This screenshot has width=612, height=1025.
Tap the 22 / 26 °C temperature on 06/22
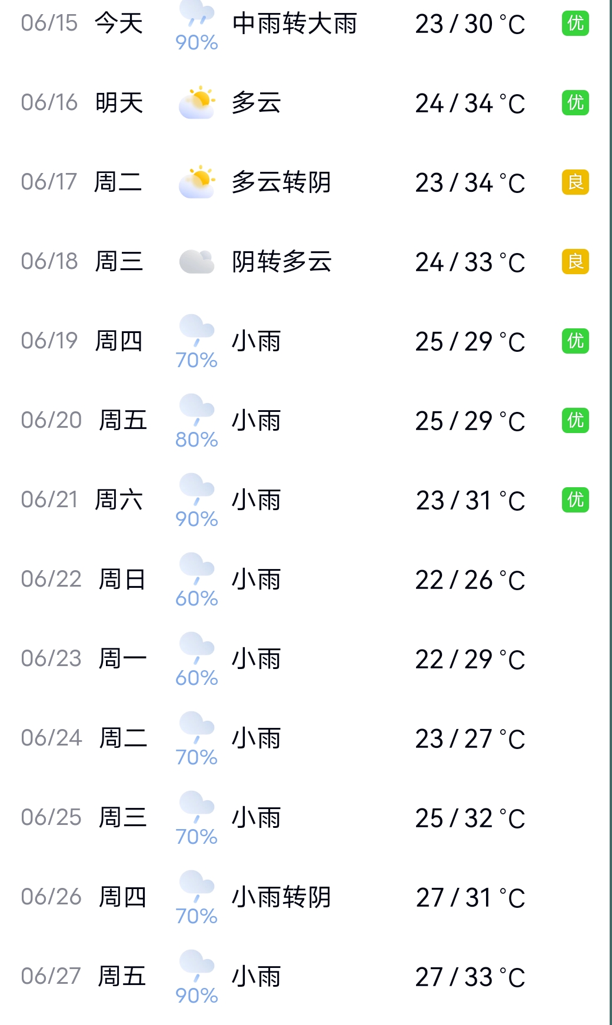[x=470, y=580]
